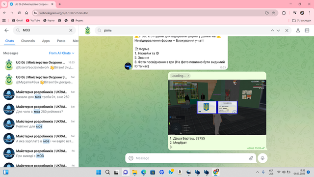Open the game screenshot image in the message
This screenshot has height=177, width=314.
pyautogui.click(x=217, y=107)
